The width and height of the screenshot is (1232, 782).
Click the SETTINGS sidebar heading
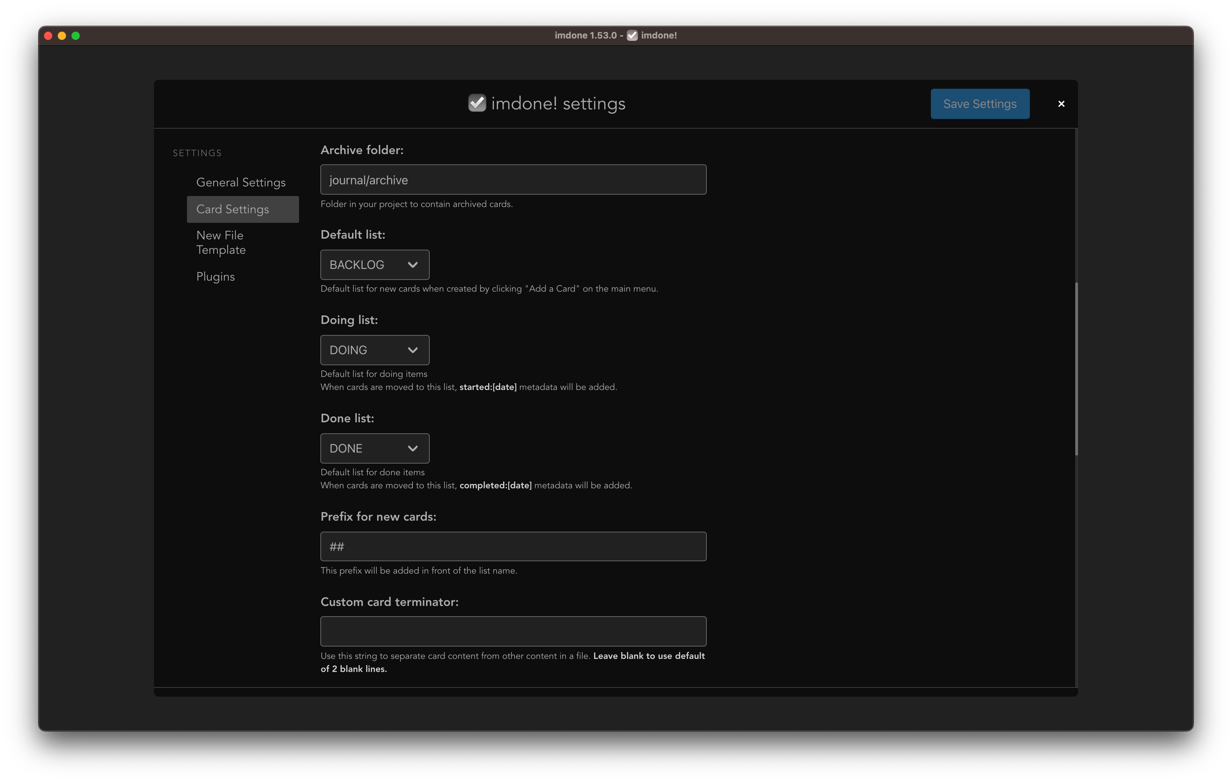tap(197, 153)
